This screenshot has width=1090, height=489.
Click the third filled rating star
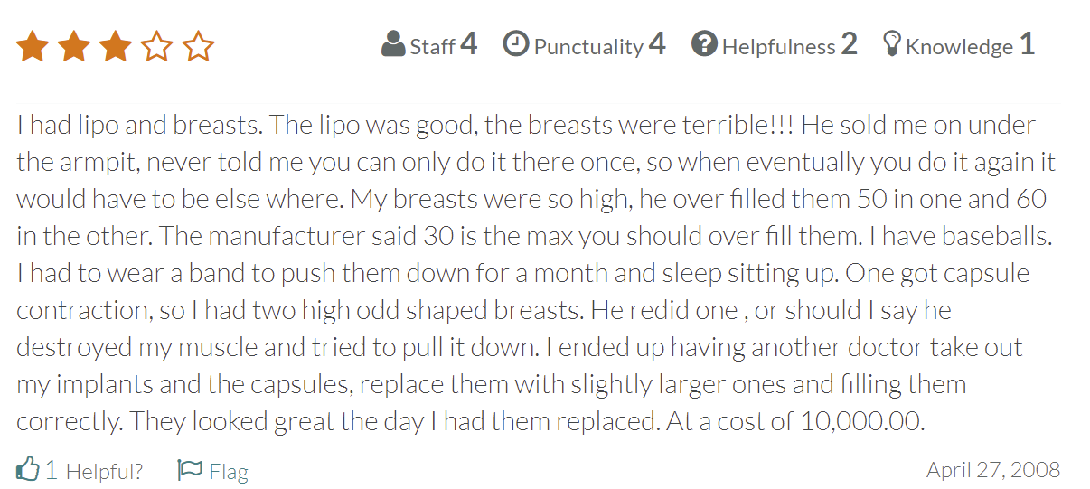point(116,46)
